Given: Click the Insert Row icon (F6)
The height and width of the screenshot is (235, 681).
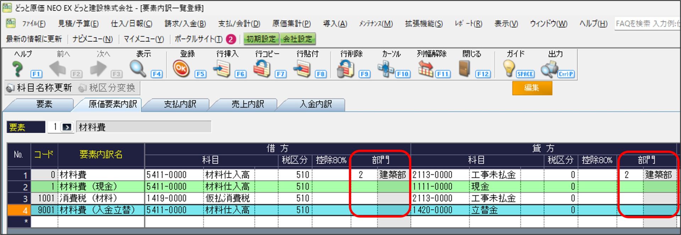Looking at the screenshot, I should (x=222, y=69).
